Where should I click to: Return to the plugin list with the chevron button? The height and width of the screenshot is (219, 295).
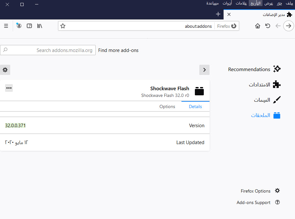[204, 70]
